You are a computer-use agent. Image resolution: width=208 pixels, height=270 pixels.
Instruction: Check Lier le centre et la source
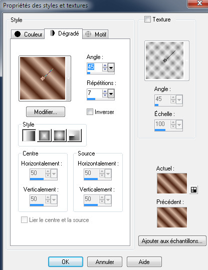tap(24, 220)
